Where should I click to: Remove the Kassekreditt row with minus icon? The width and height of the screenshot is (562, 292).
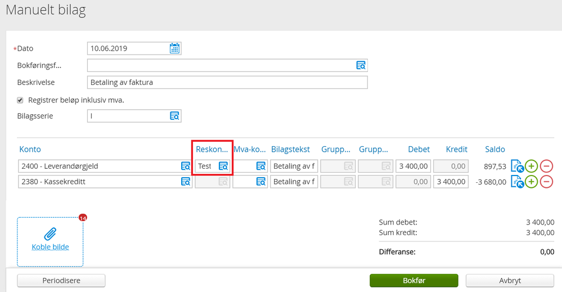[547, 182]
